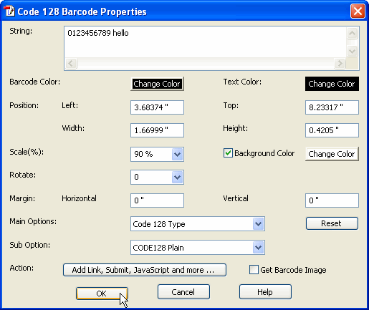Change the Text Color swatch
Viewport: 369px width, 310px height.
pos(332,84)
